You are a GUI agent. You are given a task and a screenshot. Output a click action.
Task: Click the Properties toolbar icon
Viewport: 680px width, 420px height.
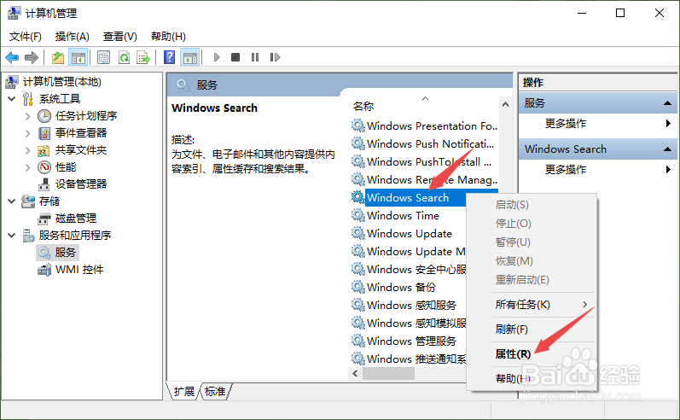[x=103, y=57]
